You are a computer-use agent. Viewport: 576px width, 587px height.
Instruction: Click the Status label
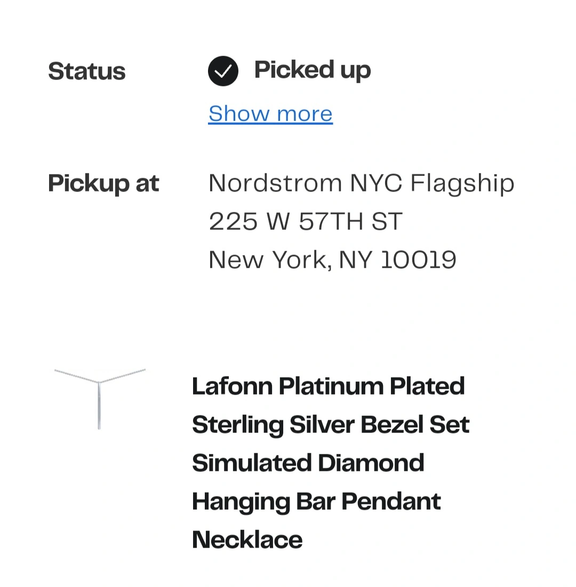coord(87,71)
